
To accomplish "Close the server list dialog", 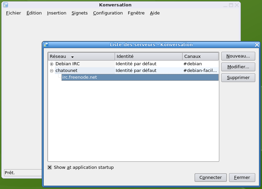I will (257, 44).
